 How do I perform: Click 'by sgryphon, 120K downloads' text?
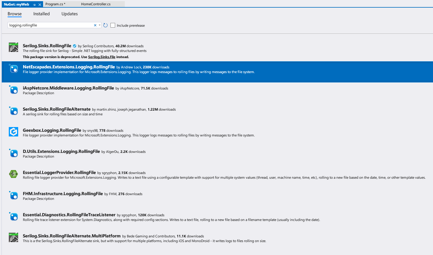point(141,215)
